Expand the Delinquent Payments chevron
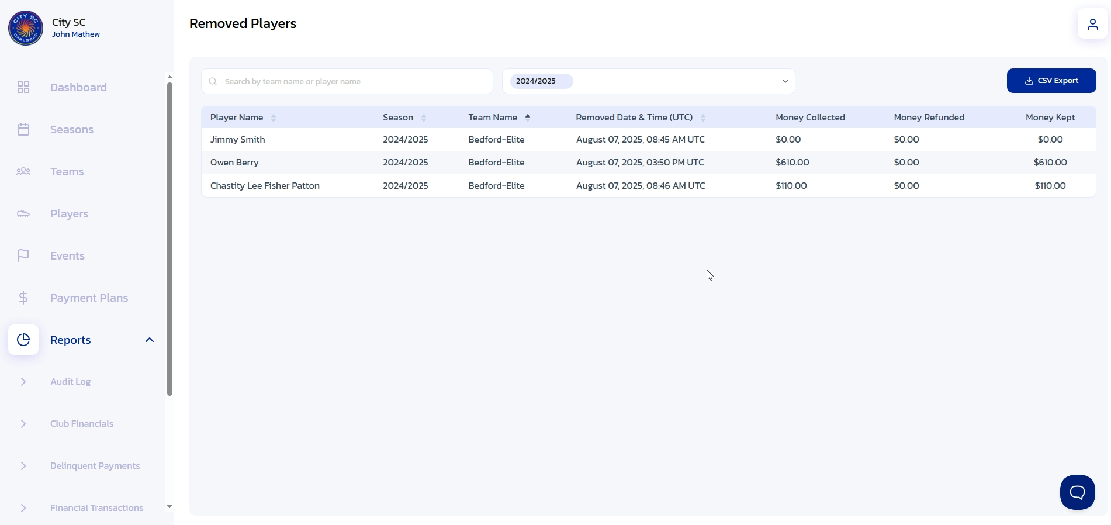Image resolution: width=1111 pixels, height=525 pixels. point(23,466)
